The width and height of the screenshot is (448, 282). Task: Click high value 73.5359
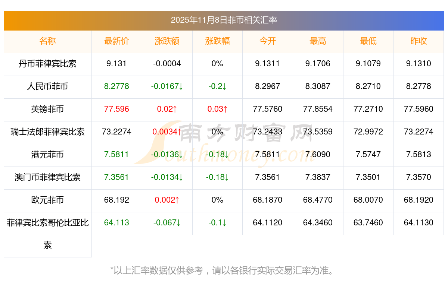click(x=318, y=132)
